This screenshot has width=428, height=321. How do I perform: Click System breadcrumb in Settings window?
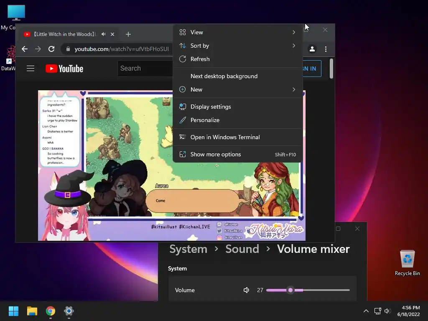point(189,249)
